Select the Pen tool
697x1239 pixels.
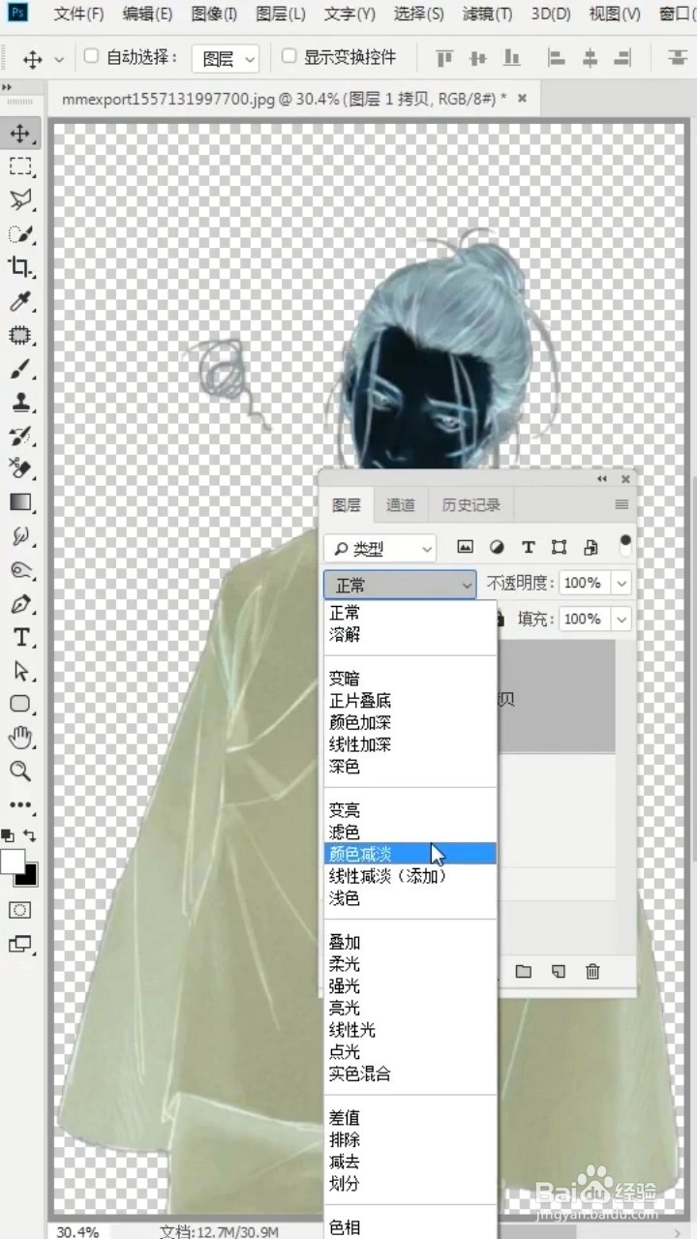(x=20, y=604)
